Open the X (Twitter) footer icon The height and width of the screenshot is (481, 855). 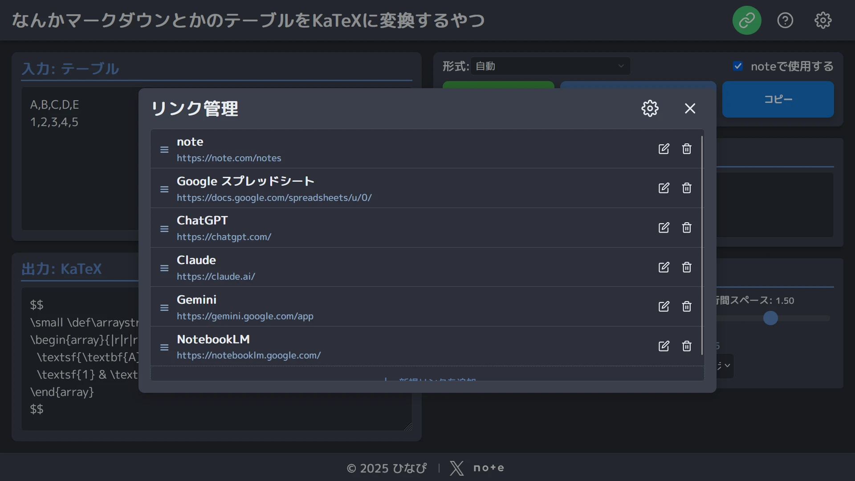pos(456,468)
